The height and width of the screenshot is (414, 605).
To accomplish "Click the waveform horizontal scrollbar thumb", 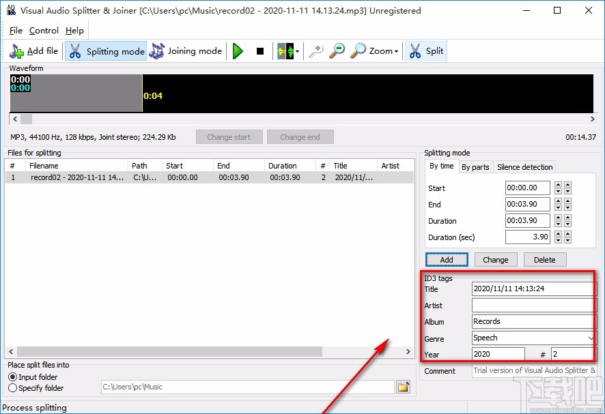I will [26, 119].
